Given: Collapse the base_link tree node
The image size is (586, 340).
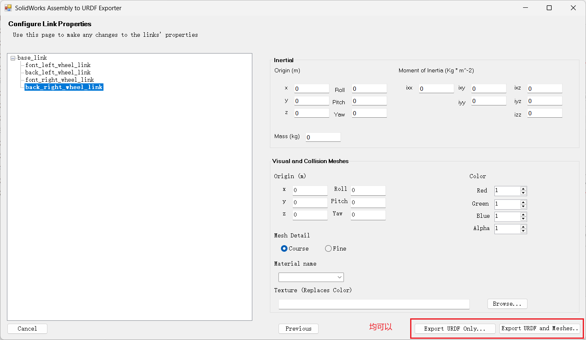Looking at the screenshot, I should pos(13,58).
